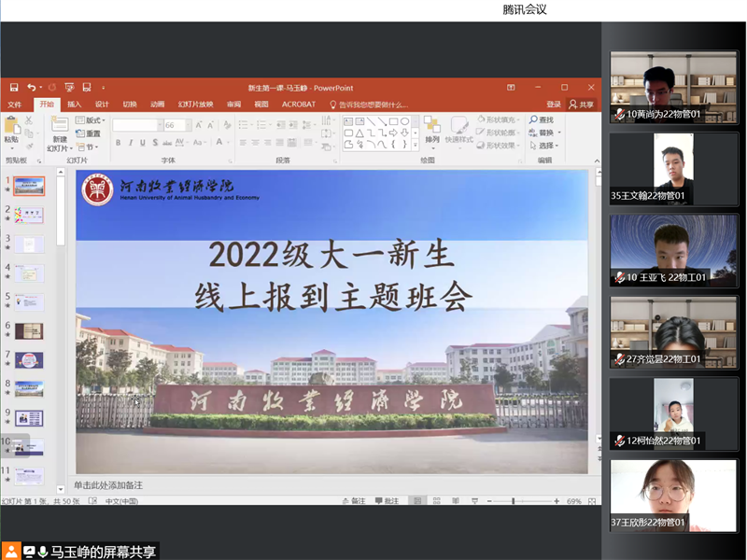Expand the Select (选择) dropdown
Viewport: 747px width, 560px height.
point(547,146)
